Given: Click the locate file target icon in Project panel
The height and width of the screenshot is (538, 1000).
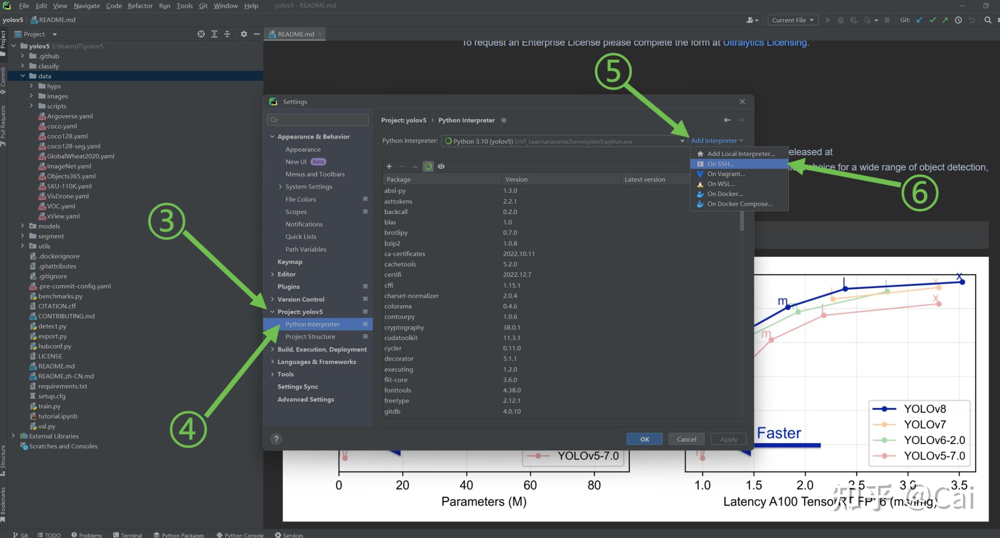Looking at the screenshot, I should pos(201,34).
